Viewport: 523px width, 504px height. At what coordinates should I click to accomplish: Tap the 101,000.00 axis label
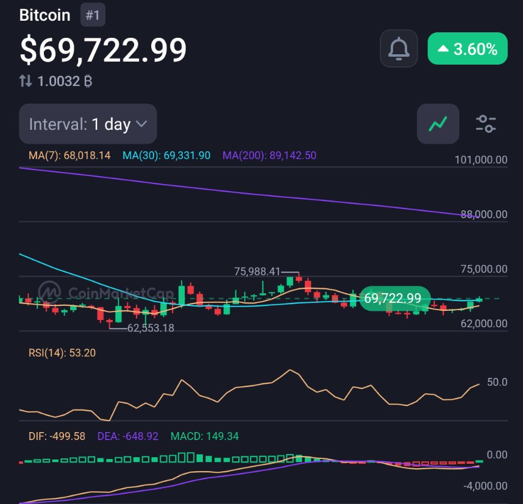(481, 160)
